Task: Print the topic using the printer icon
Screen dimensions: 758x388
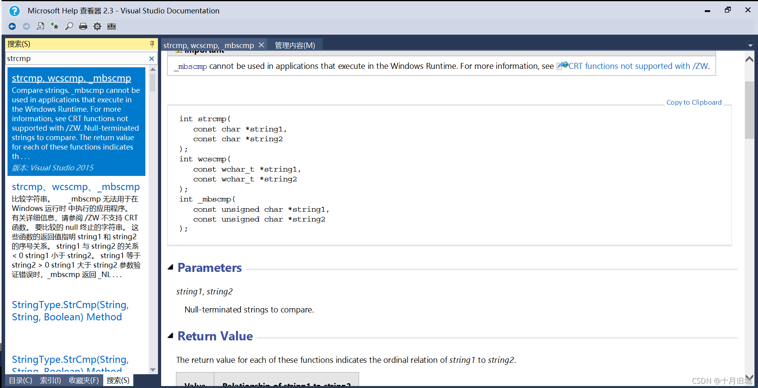Action: point(83,26)
